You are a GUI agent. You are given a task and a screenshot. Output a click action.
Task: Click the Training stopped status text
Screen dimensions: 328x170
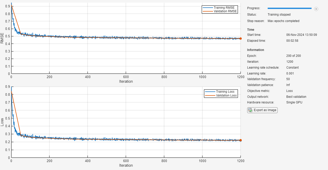(x=279, y=15)
